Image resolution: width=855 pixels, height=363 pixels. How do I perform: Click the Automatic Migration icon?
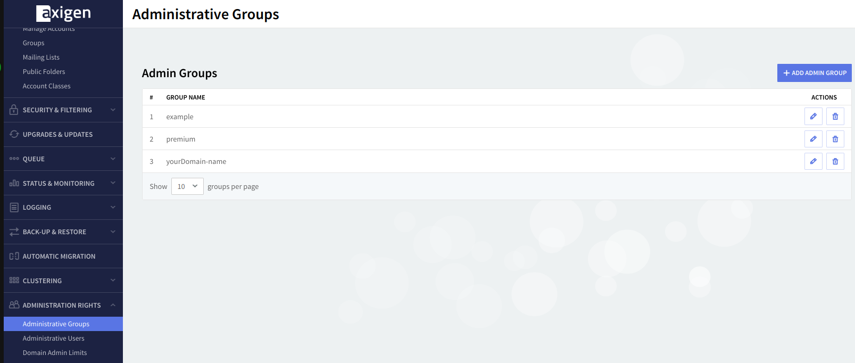tap(14, 256)
